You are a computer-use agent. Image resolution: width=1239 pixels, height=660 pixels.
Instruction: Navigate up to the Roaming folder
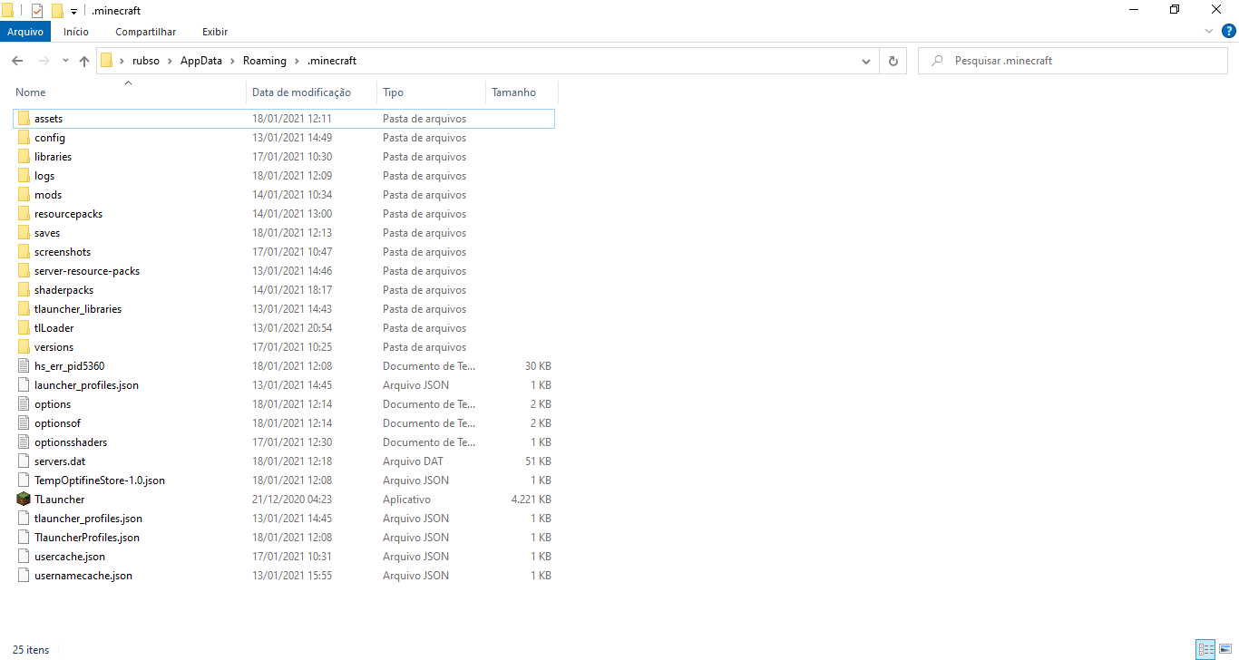pyautogui.click(x=84, y=61)
